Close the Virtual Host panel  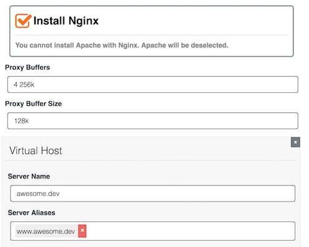pyautogui.click(x=295, y=142)
